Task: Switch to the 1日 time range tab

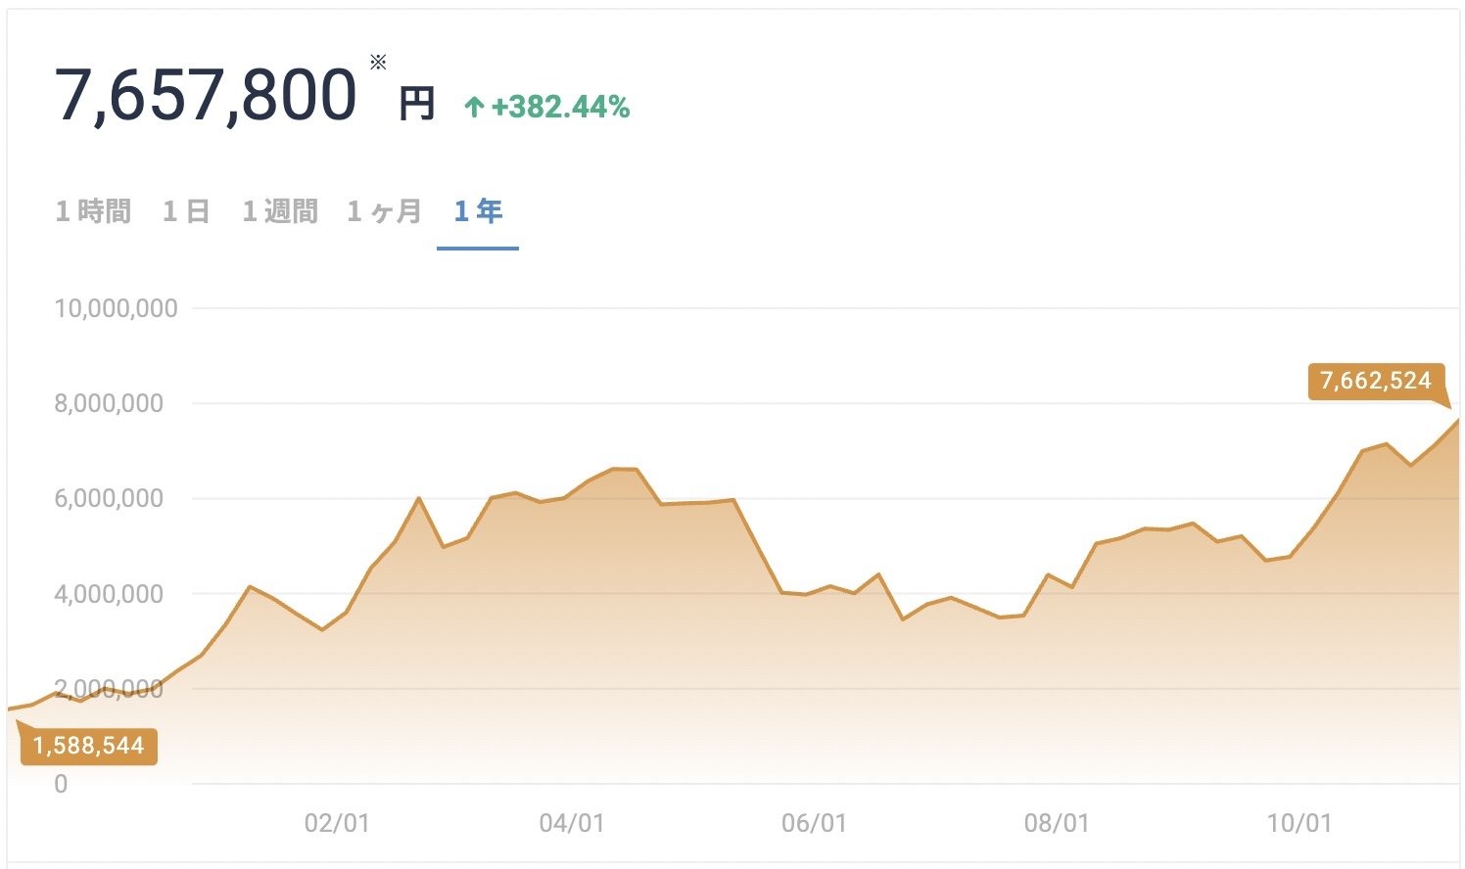Action: (186, 209)
